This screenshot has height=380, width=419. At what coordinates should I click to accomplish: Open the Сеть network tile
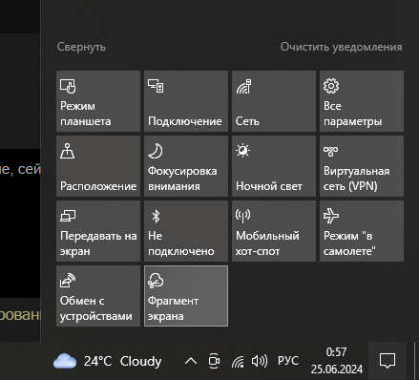coord(274,101)
